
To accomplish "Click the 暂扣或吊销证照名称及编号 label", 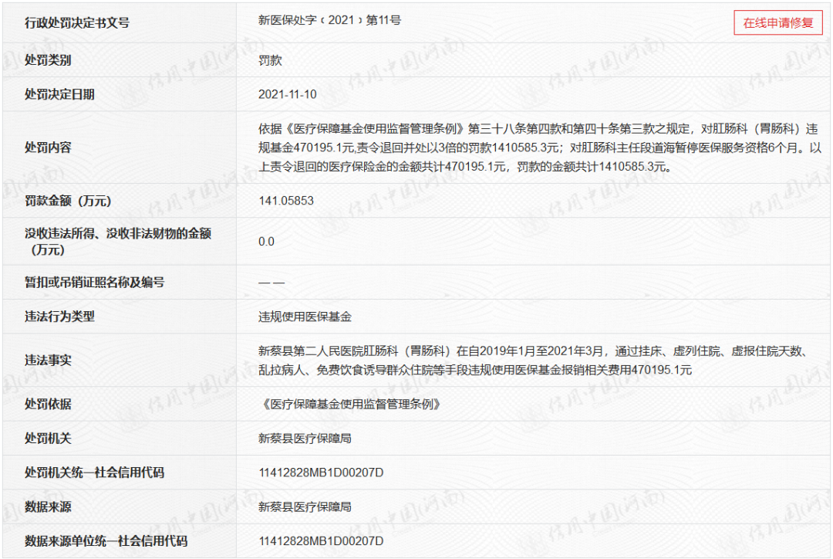I will click(x=94, y=283).
